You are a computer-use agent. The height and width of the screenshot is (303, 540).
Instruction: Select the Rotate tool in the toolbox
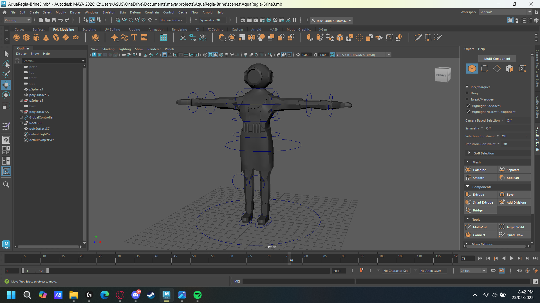pyautogui.click(x=6, y=95)
